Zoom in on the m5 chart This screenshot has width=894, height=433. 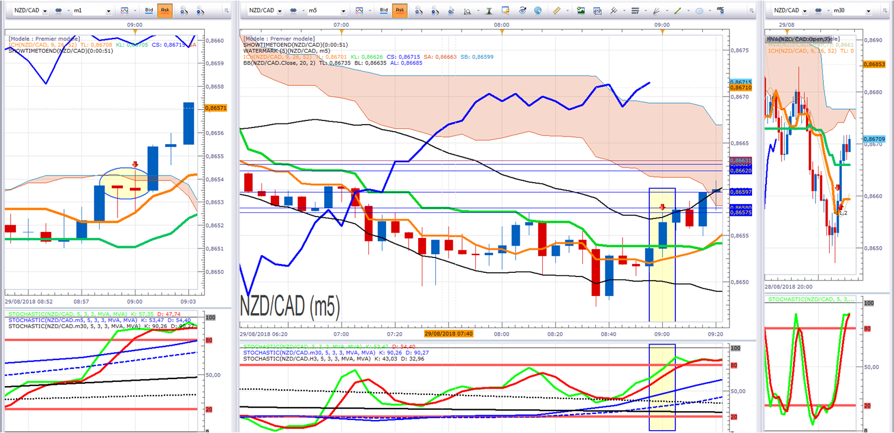[x=419, y=11]
